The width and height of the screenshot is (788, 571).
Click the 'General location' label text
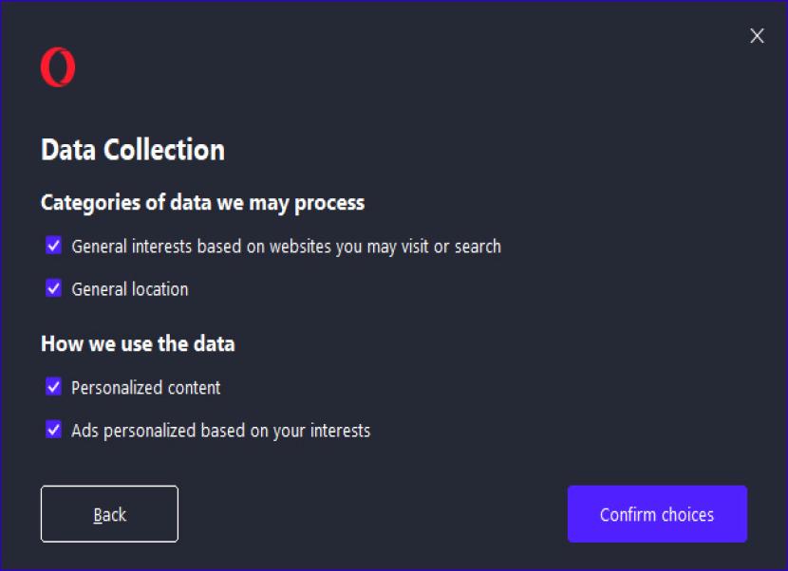coord(130,289)
